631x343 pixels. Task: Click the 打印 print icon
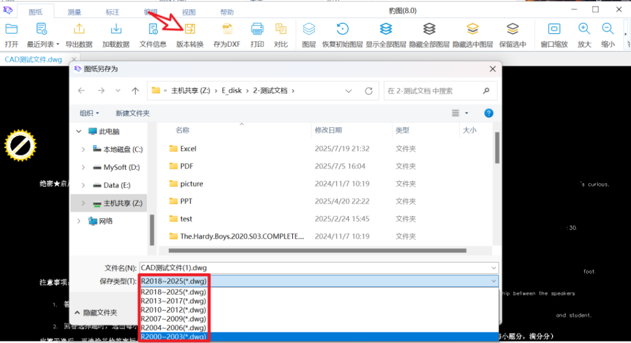[257, 29]
